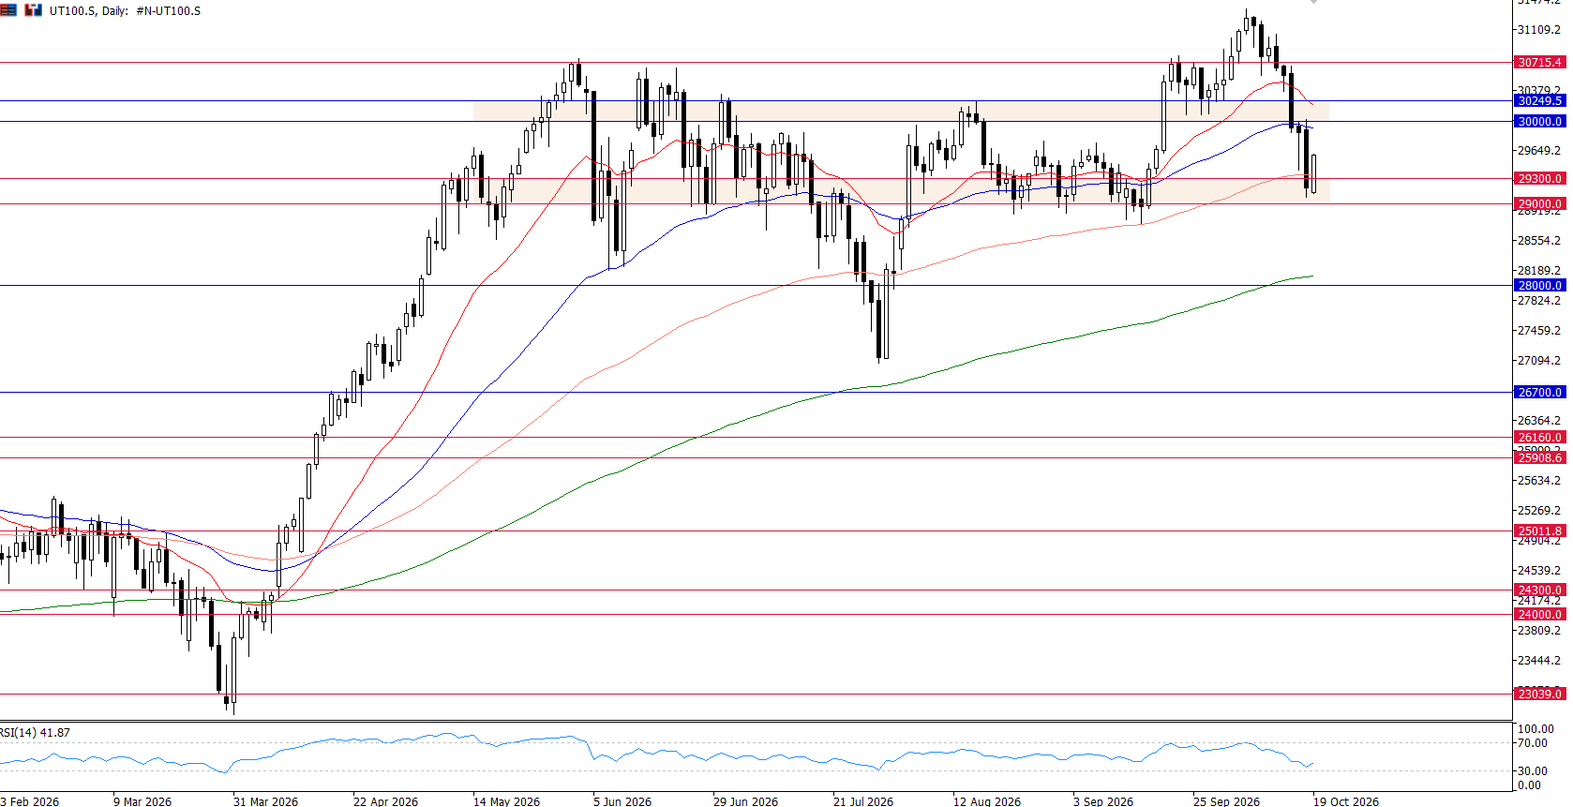Click the red-blue market watch icon at the chart's top-left corner

8,10
